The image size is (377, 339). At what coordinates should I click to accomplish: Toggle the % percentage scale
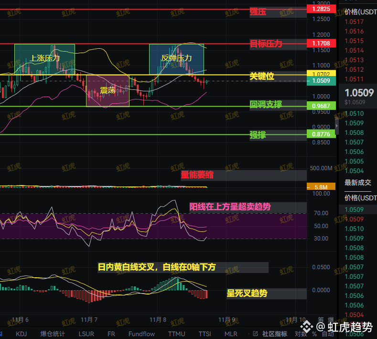click(314, 334)
